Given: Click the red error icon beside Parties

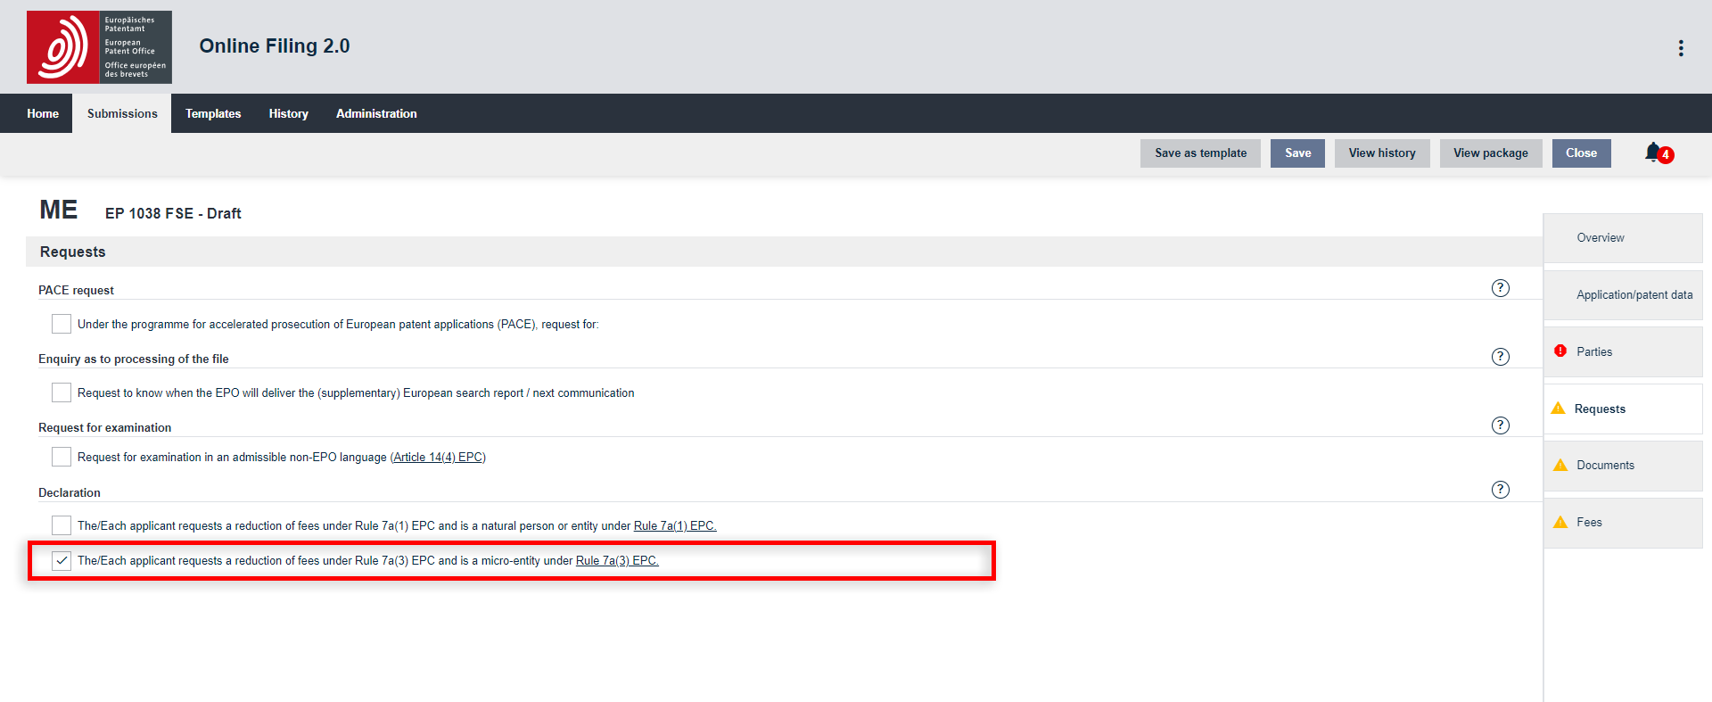Looking at the screenshot, I should pyautogui.click(x=1560, y=351).
